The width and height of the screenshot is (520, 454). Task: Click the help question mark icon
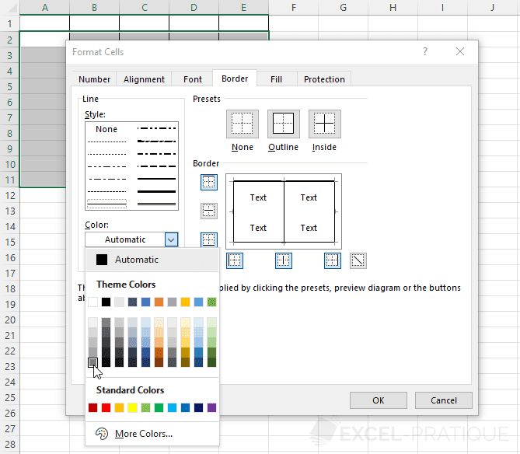tap(425, 51)
